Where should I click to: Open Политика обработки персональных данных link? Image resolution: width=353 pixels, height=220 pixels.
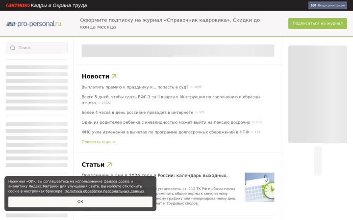click(x=104, y=191)
